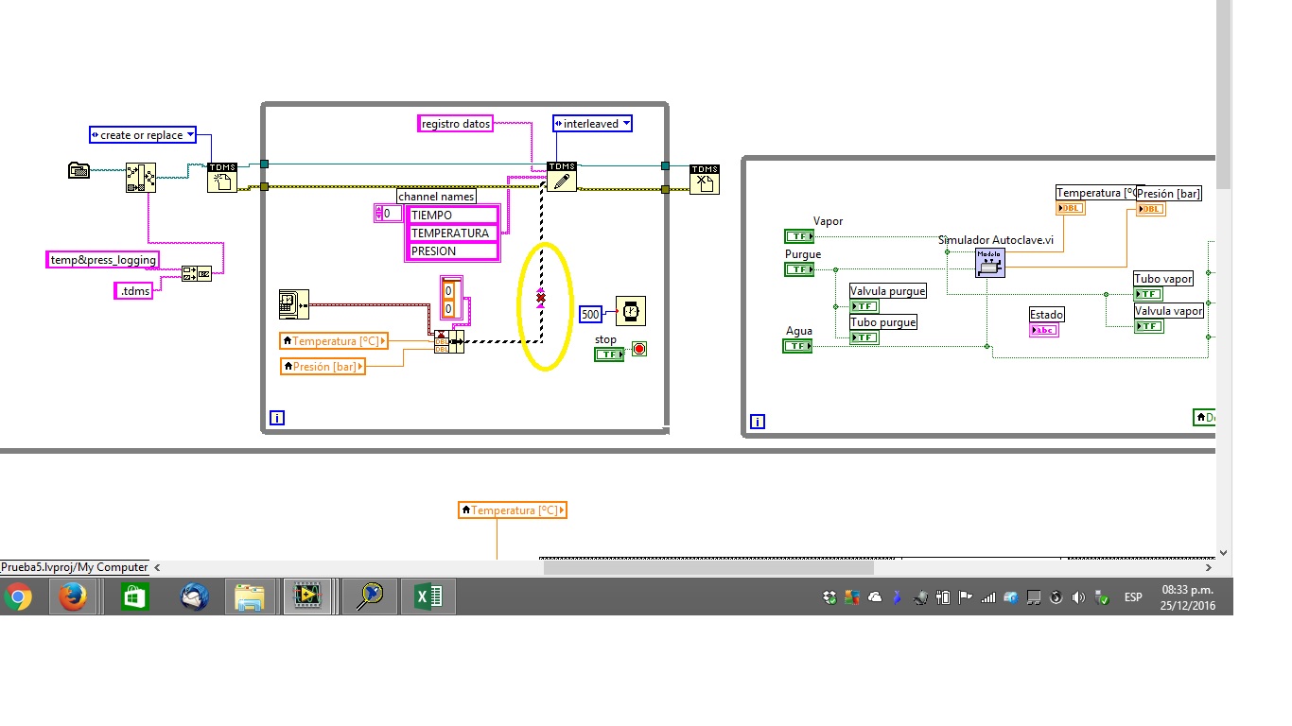Screen dimensions: 1292x726
Task: Click the horizontal scrollbar right arrow
Action: [x=1208, y=567]
